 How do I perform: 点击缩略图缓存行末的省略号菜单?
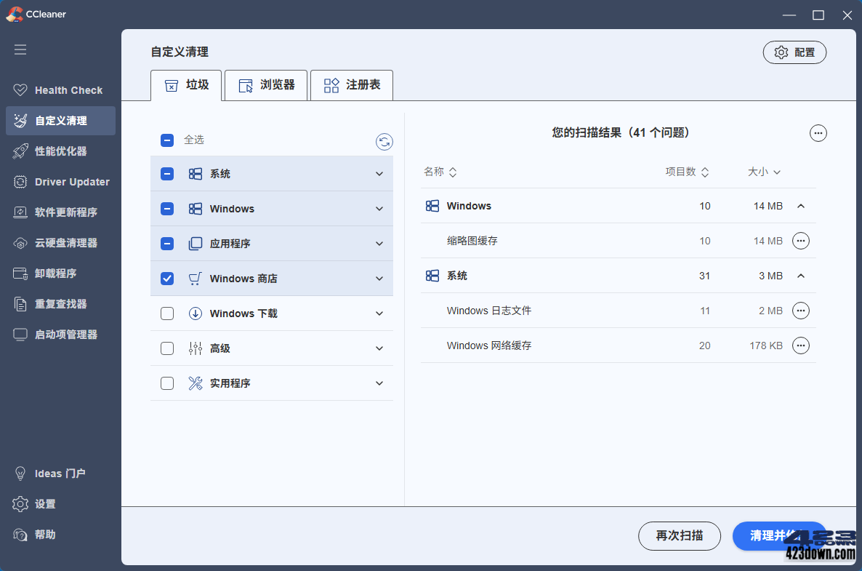tap(800, 241)
